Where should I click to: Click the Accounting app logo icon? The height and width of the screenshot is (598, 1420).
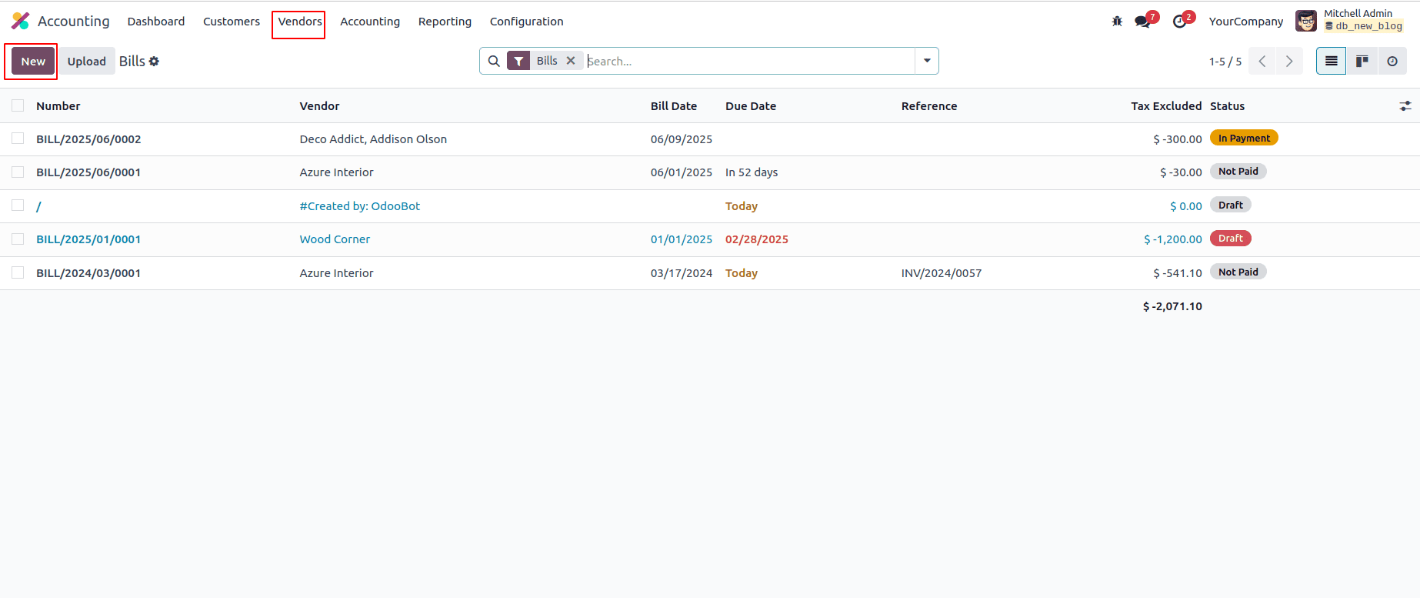(x=21, y=21)
